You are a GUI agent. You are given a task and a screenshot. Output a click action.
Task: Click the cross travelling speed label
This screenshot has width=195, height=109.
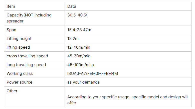(27, 56)
